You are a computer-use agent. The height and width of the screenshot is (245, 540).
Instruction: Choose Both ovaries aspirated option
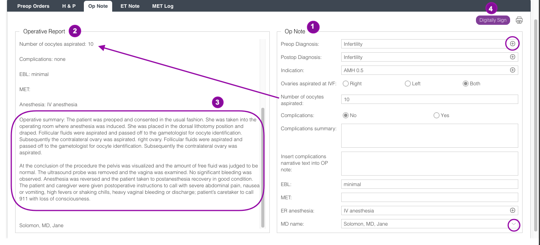pos(465,83)
